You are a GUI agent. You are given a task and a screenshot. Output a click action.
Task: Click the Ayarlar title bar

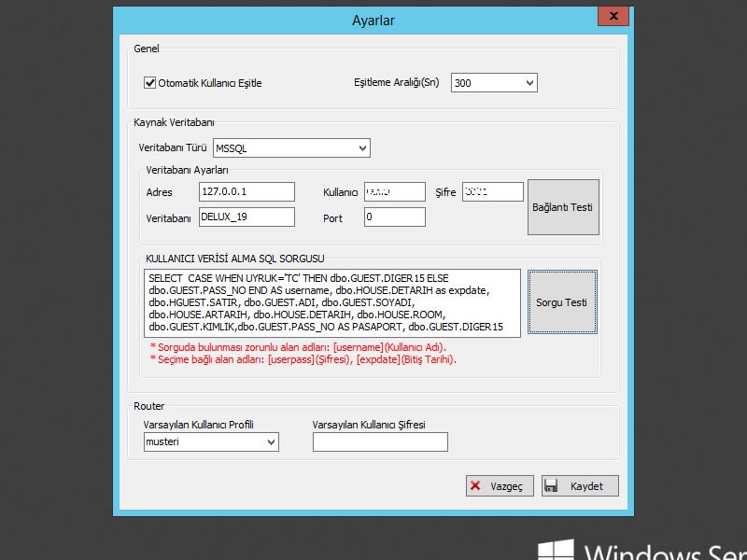pos(372,19)
